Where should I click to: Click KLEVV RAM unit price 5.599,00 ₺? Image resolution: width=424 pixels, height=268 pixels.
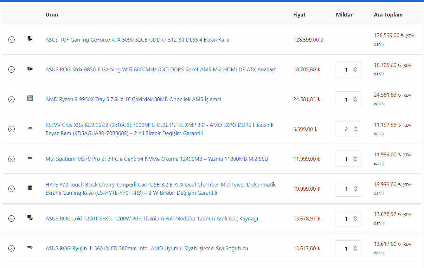[305, 129]
